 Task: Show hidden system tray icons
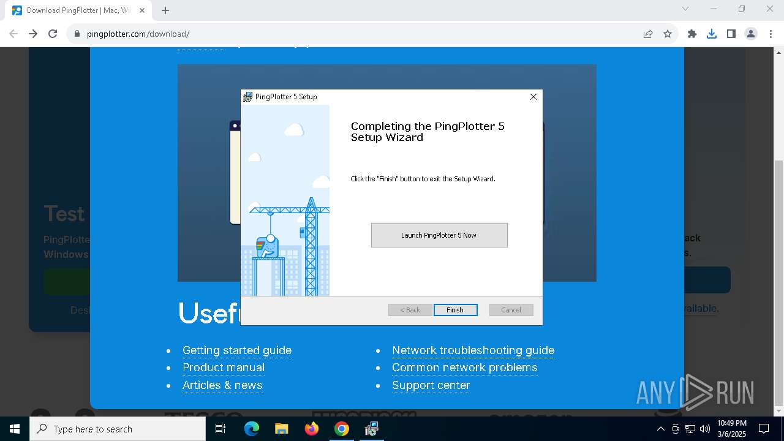pos(660,429)
